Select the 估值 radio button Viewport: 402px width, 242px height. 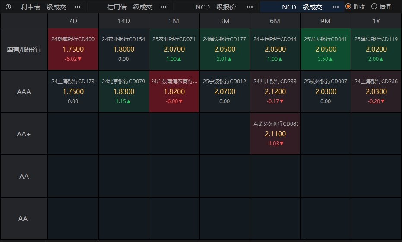[x=374, y=6]
